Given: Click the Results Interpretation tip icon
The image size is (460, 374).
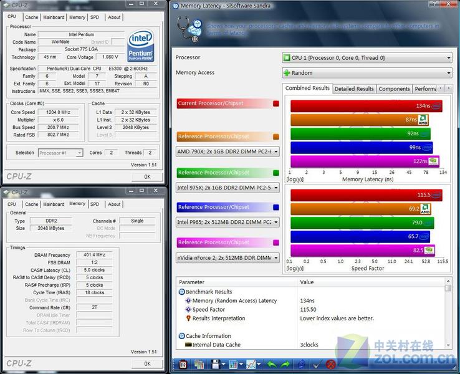Looking at the screenshot, I should point(188,319).
